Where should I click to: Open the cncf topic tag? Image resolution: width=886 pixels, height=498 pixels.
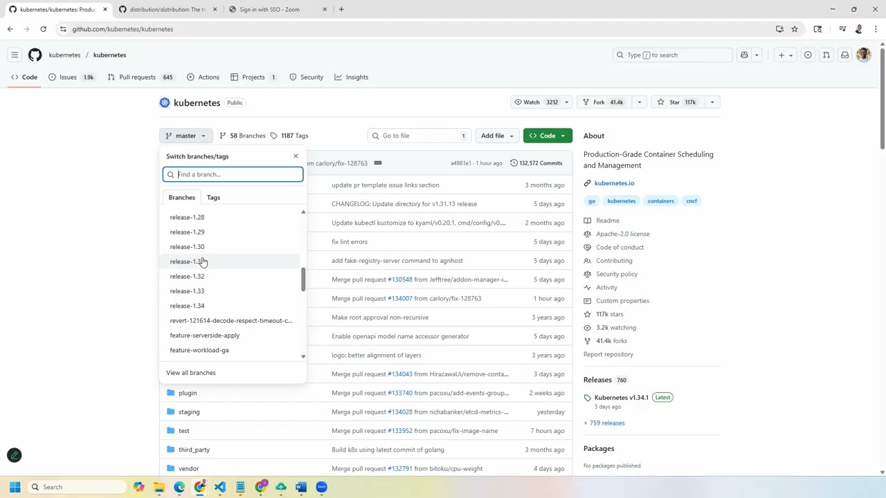[691, 201]
